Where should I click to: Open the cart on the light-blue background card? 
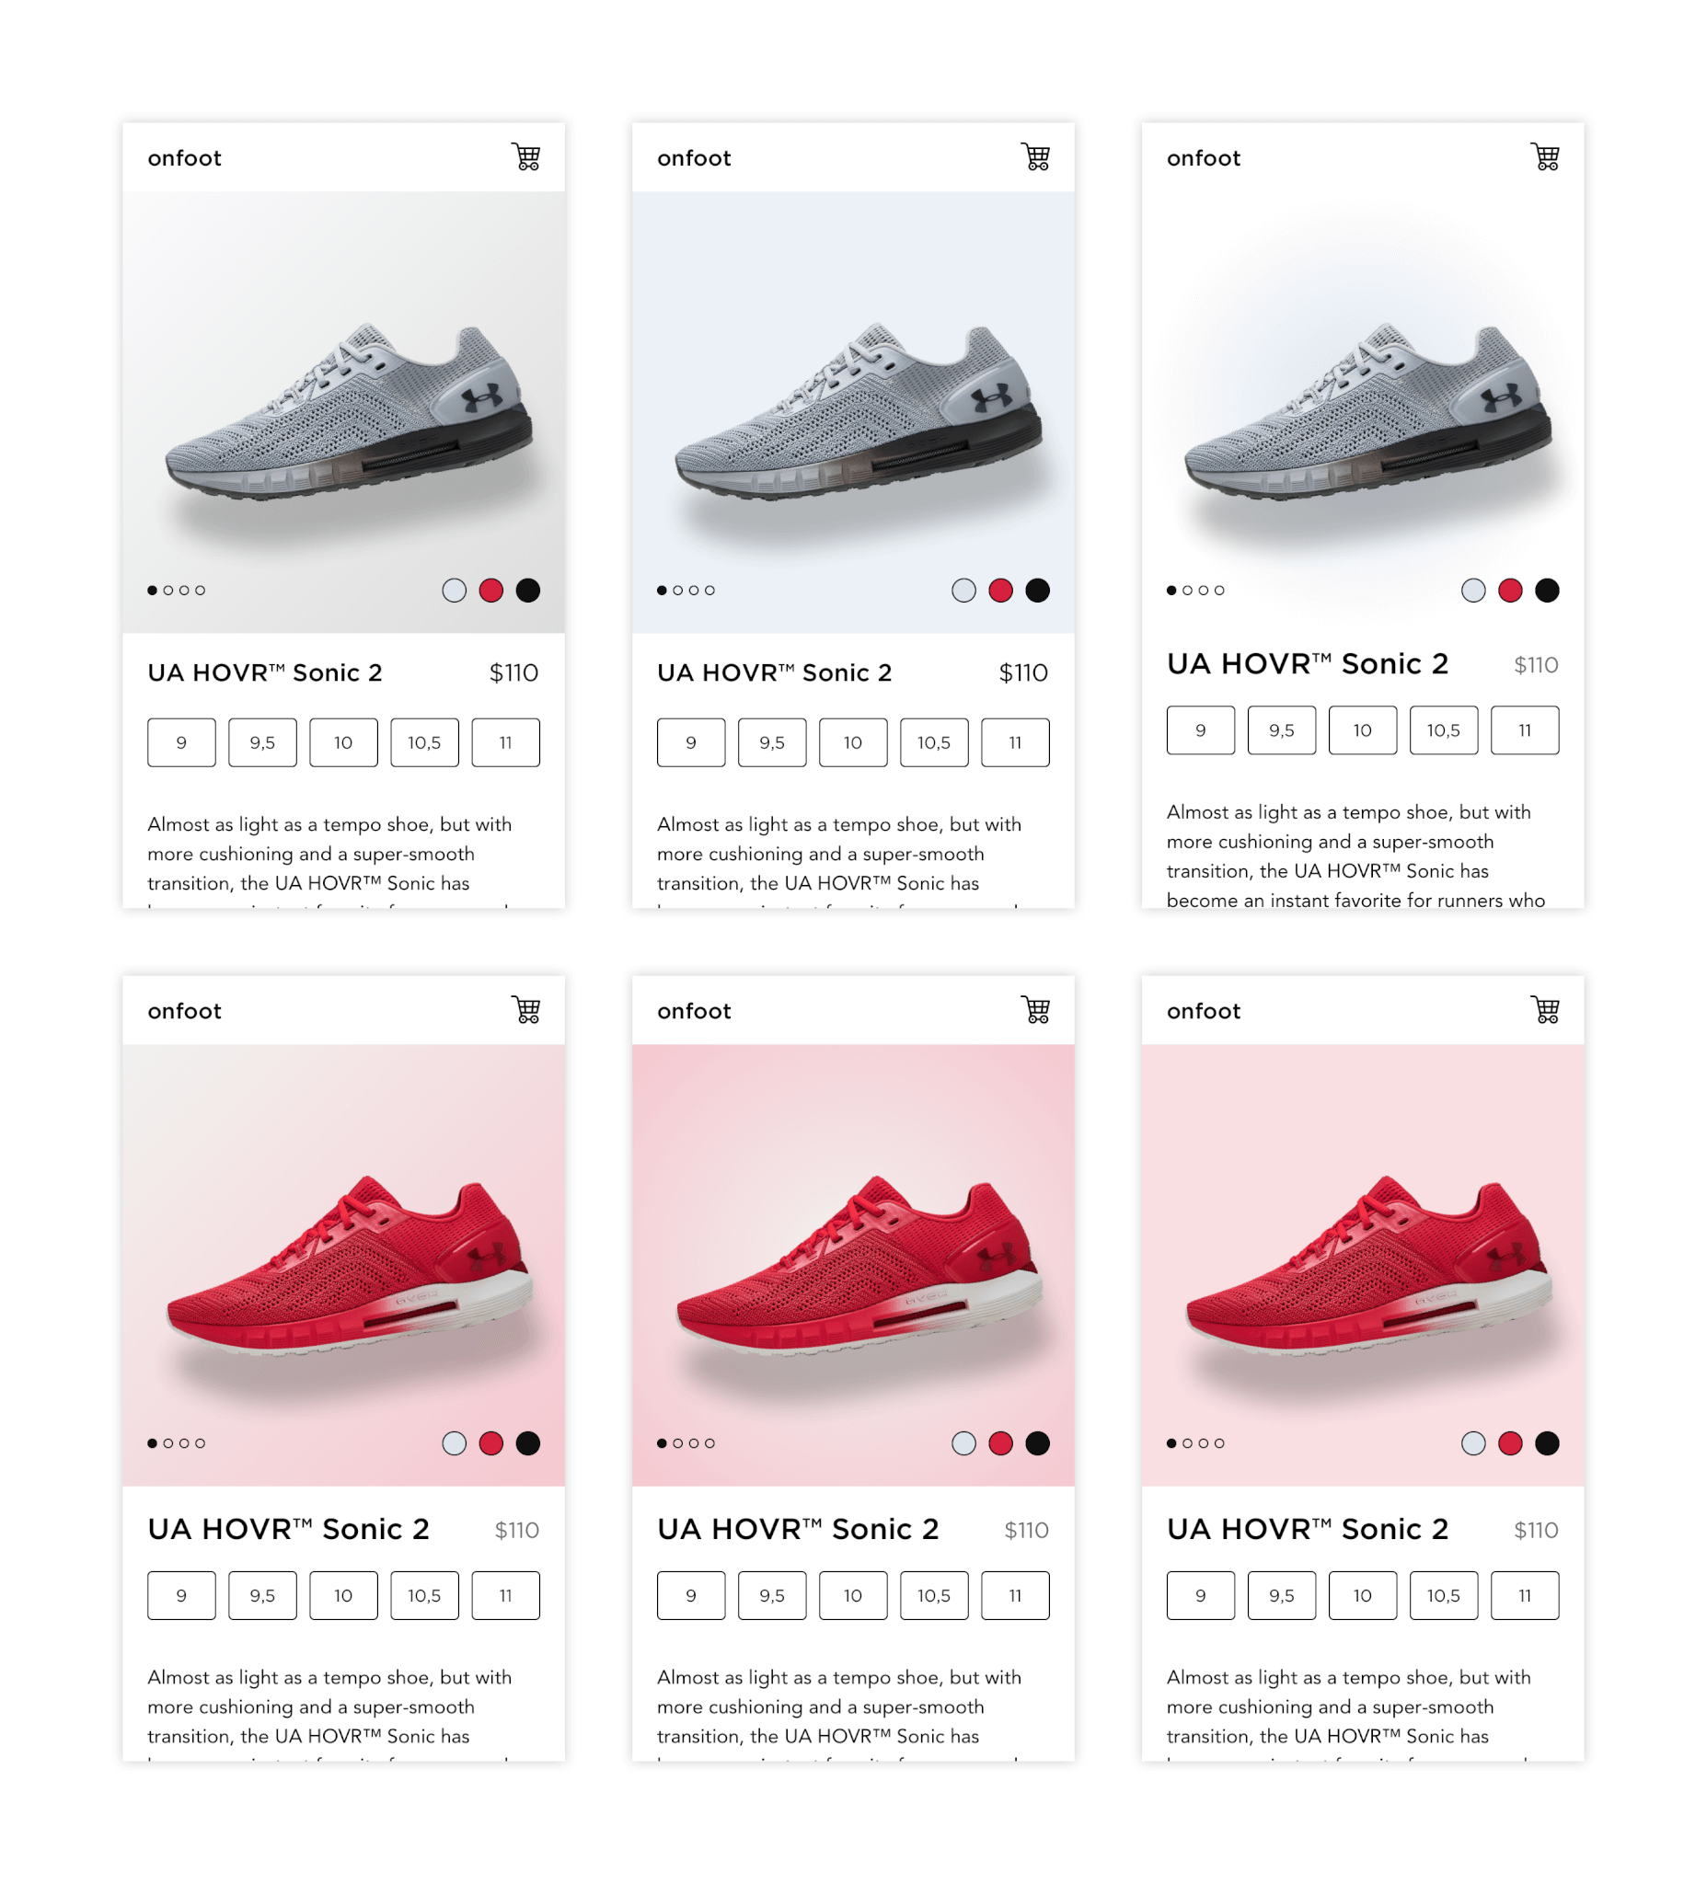point(1036,157)
